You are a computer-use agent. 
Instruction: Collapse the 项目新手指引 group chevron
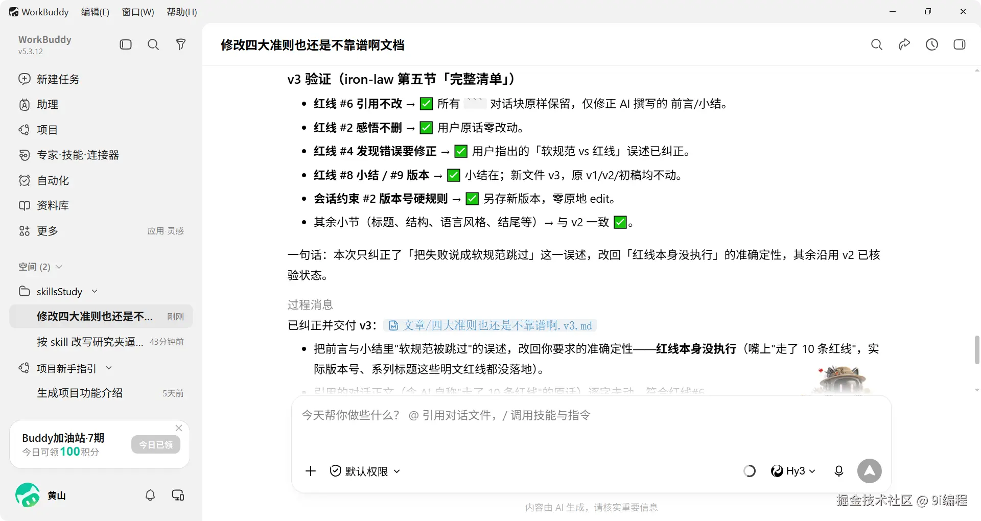coord(109,368)
